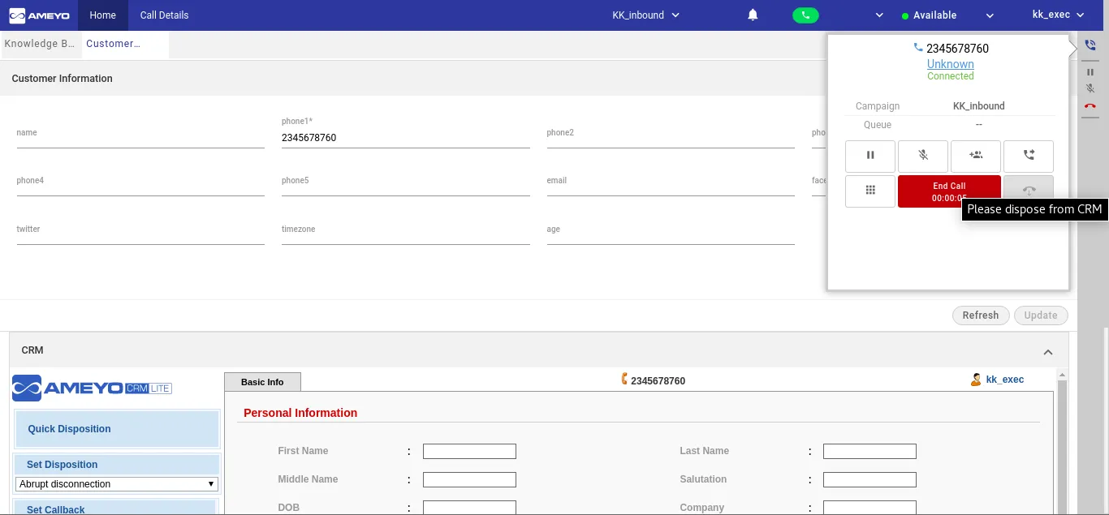The height and width of the screenshot is (515, 1109).
Task: Click the Update button
Action: 1041,315
